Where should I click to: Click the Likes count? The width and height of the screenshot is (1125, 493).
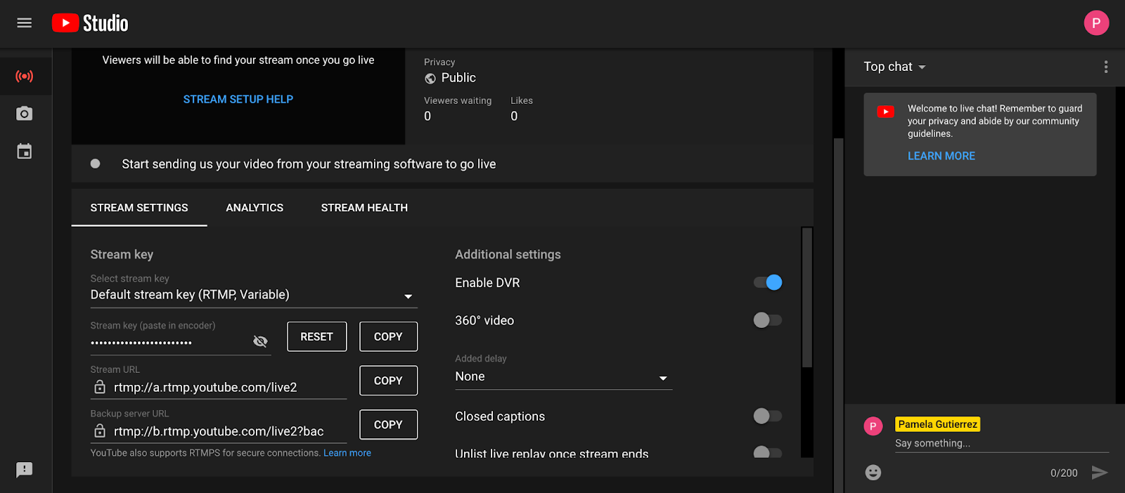point(514,117)
